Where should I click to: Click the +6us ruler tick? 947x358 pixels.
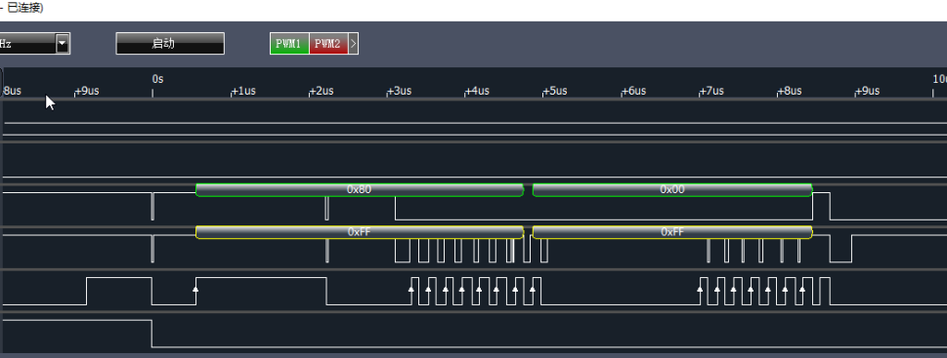coord(633,91)
